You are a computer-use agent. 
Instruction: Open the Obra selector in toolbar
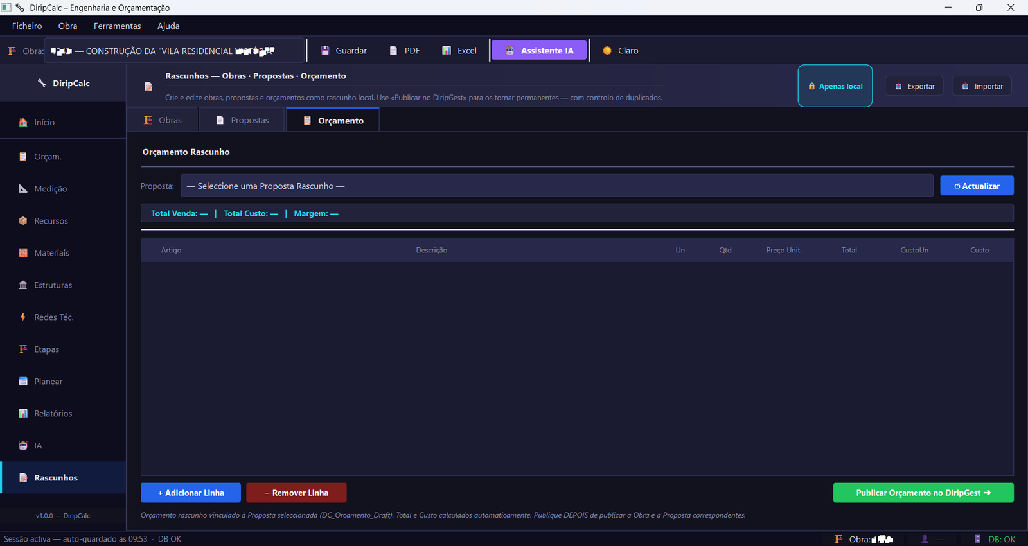coord(175,51)
